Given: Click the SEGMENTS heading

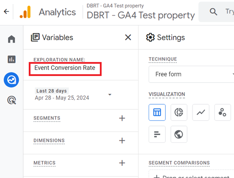Looking at the screenshot, I should tap(47, 118).
